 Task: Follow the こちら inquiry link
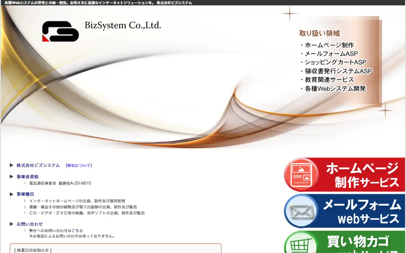pyautogui.click(x=77, y=231)
